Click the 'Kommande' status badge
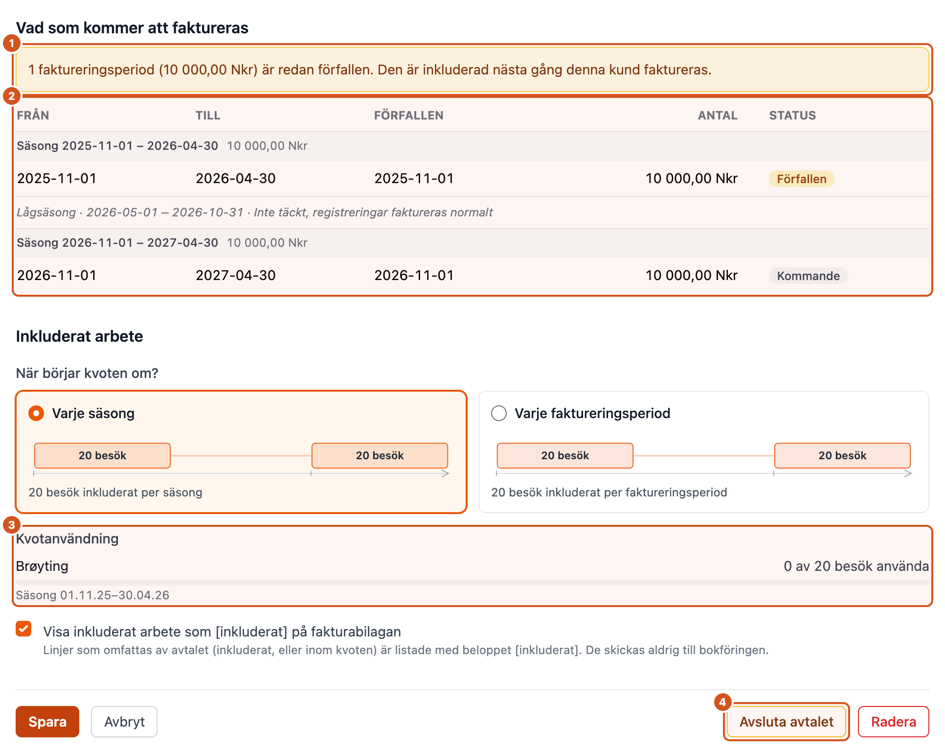This screenshot has height=753, width=945. click(808, 276)
